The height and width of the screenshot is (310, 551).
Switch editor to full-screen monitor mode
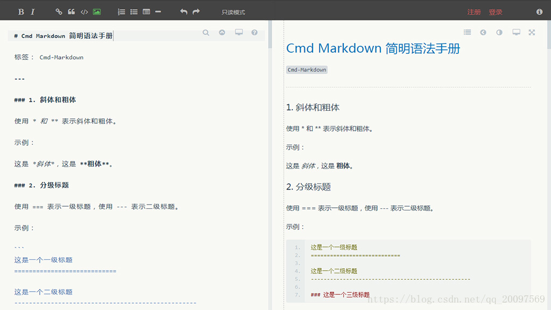tap(239, 32)
